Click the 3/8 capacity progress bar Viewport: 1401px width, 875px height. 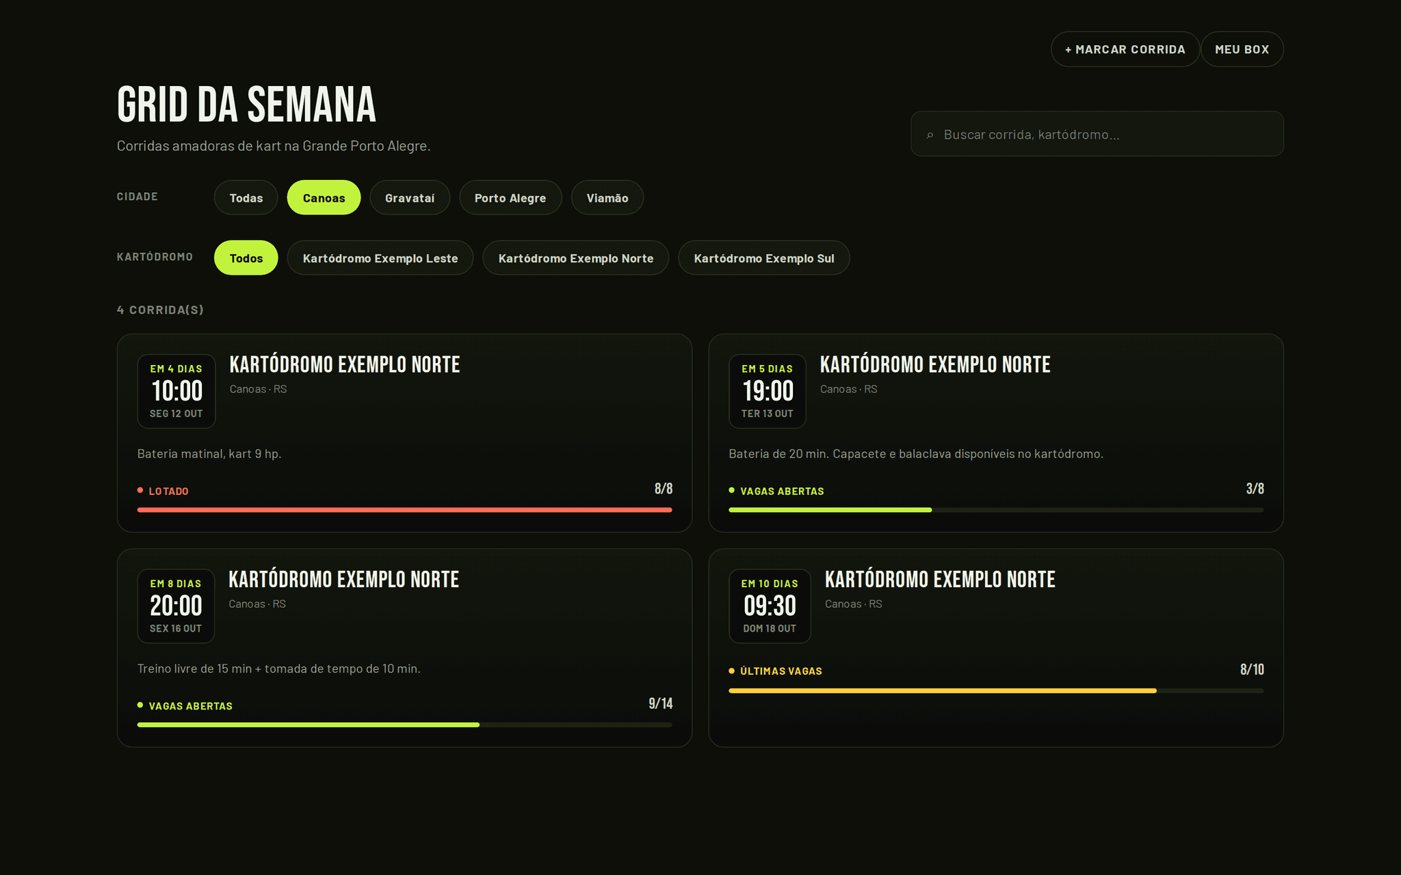coord(996,510)
